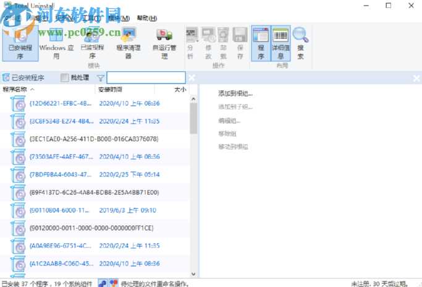Click the 保存 save icon
The width and height of the screenshot is (422, 287).
(240, 42)
